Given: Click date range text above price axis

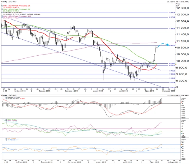Looking at the screenshot, I should click(178, 2).
